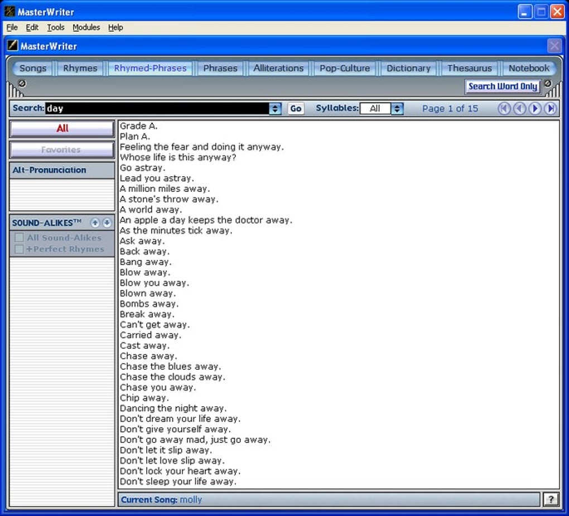
Task: Click the Favorites button
Action: pyautogui.click(x=62, y=150)
